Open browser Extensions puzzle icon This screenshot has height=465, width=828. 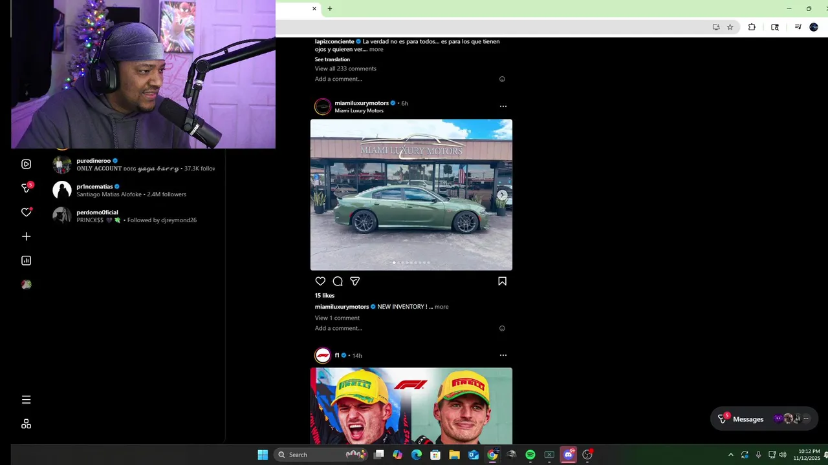click(752, 27)
